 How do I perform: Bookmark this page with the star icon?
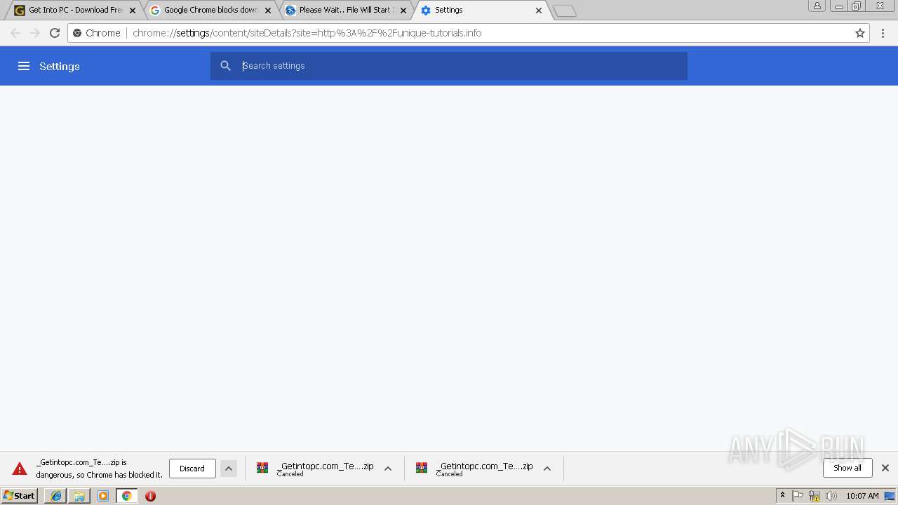[x=860, y=33]
